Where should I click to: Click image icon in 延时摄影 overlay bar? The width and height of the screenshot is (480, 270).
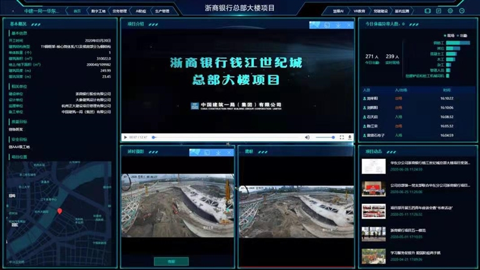(x=195, y=152)
